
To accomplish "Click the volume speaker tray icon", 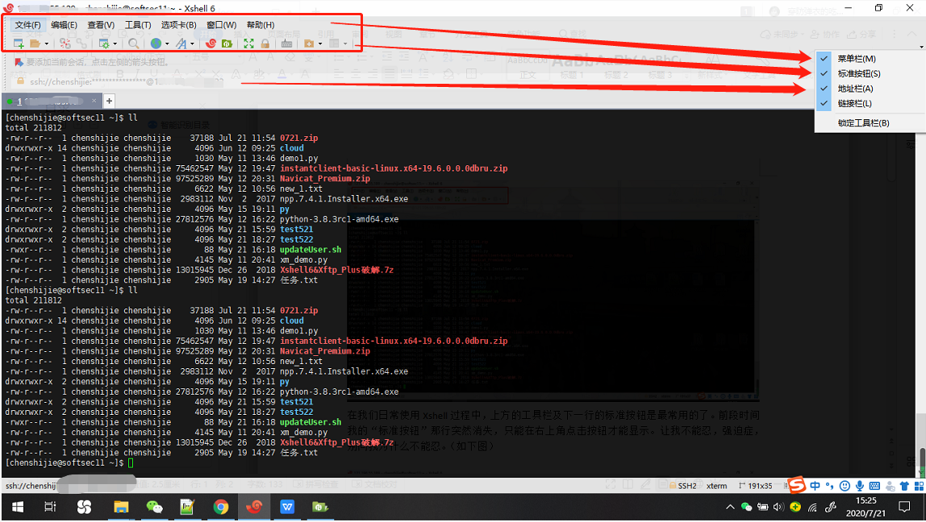I will (778, 507).
